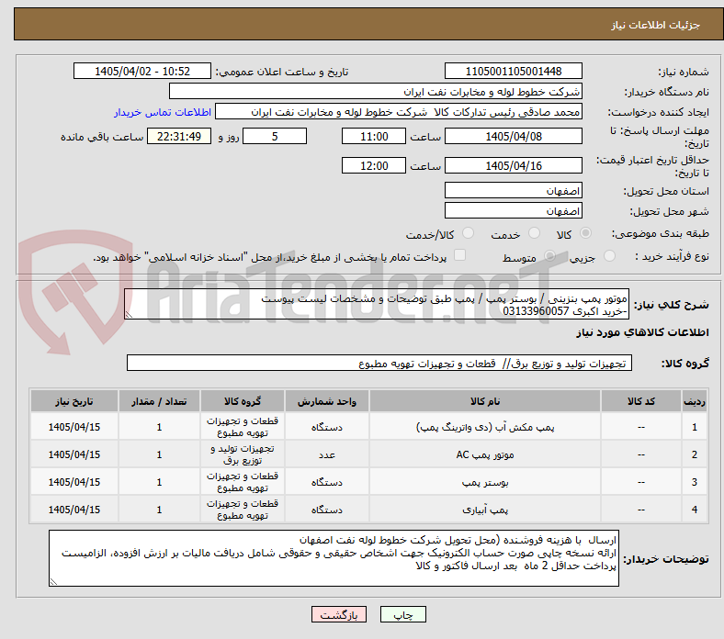724x639 pixels.
Task: Click the چاپ print button
Action: [x=403, y=614]
